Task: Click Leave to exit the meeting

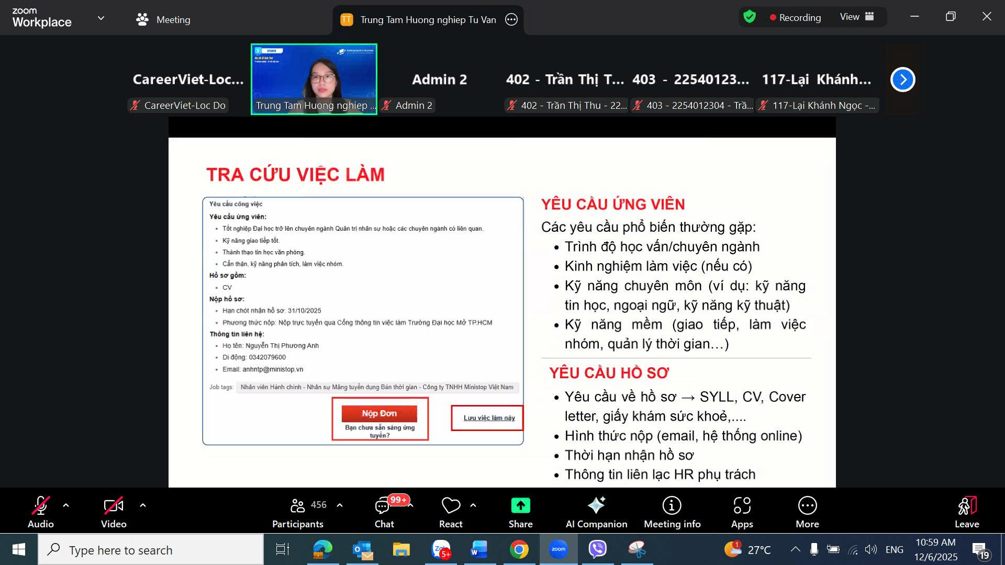Action: click(966, 511)
